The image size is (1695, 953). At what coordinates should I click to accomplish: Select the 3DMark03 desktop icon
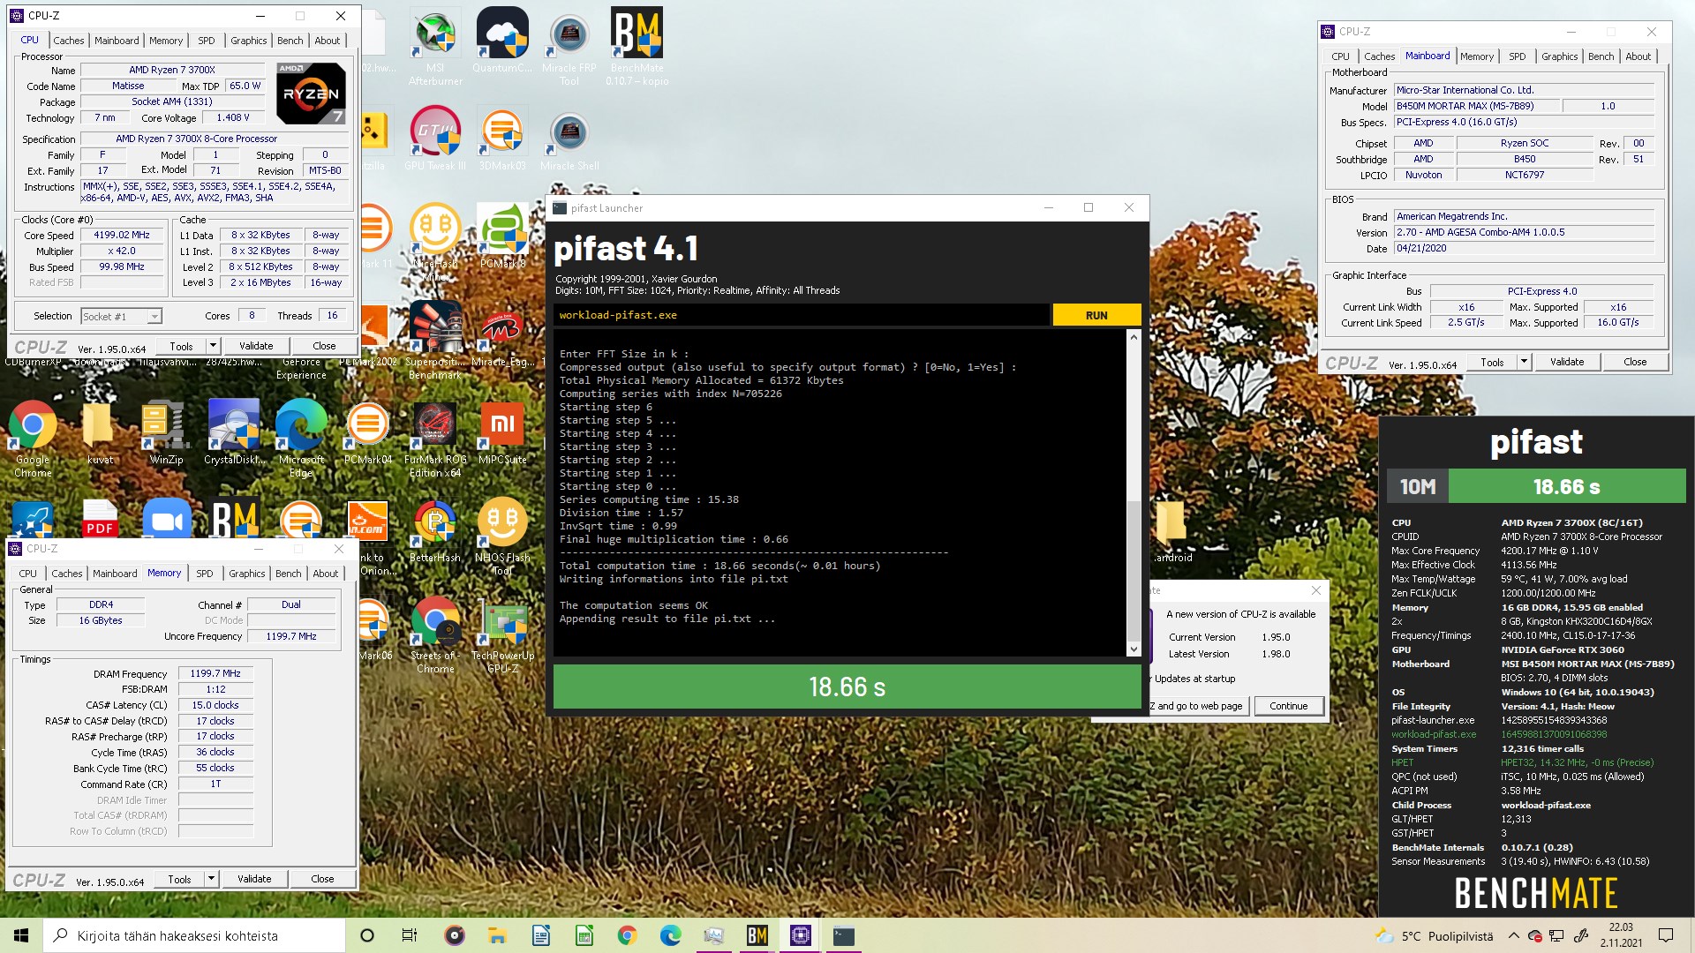(502, 139)
